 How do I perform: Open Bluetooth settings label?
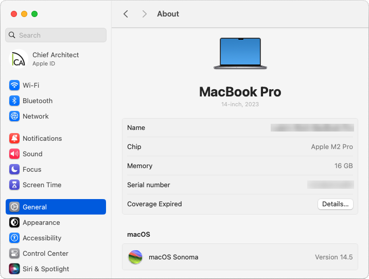tap(38, 101)
